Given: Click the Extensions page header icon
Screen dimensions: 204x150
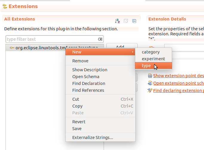Looking at the screenshot, I should 5,6.
